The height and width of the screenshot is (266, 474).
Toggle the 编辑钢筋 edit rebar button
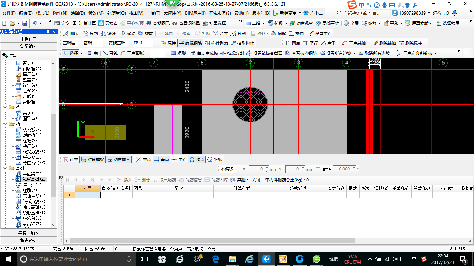pyautogui.click(x=190, y=43)
